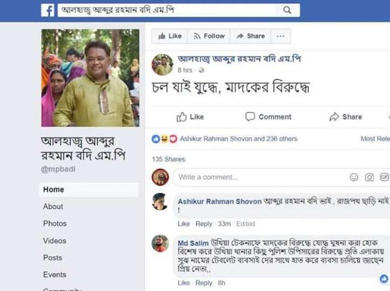The width and height of the screenshot is (390, 291).
Task: Reply to Ashikur Rahman Shovon's comment
Action: 204,224
